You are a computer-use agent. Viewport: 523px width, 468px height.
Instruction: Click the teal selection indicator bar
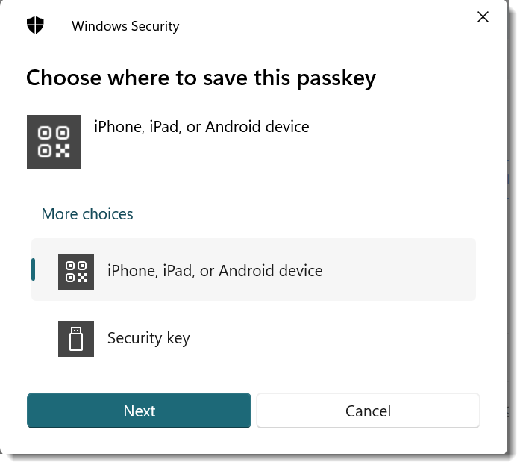[34, 270]
